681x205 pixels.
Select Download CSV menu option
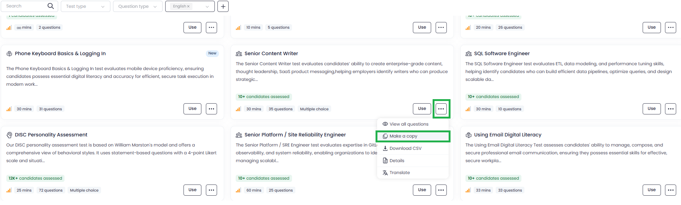(405, 148)
